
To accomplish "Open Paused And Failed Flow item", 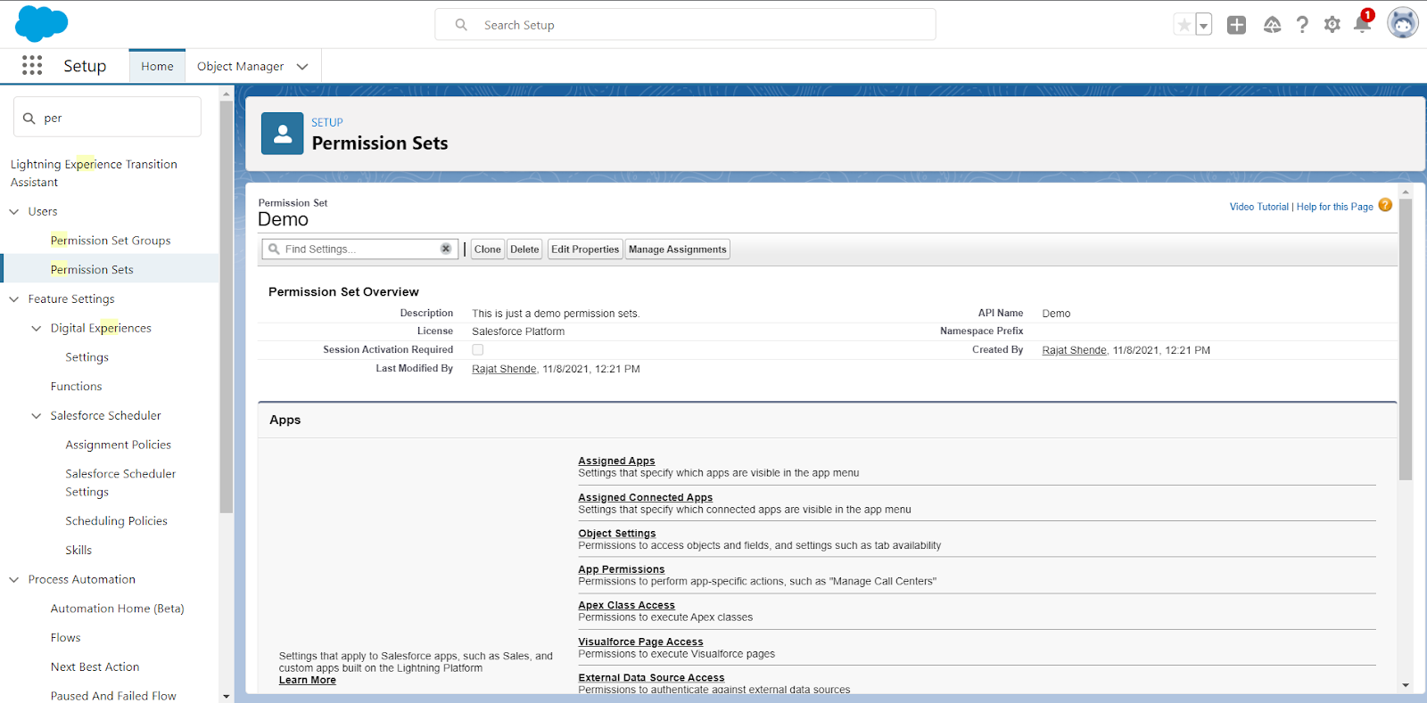I will [x=113, y=695].
